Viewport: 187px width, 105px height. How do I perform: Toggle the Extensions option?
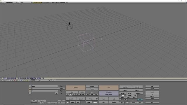52,103
